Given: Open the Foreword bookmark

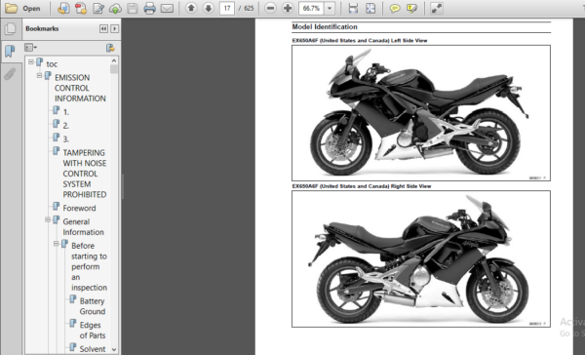Looking at the screenshot, I should click(x=79, y=208).
